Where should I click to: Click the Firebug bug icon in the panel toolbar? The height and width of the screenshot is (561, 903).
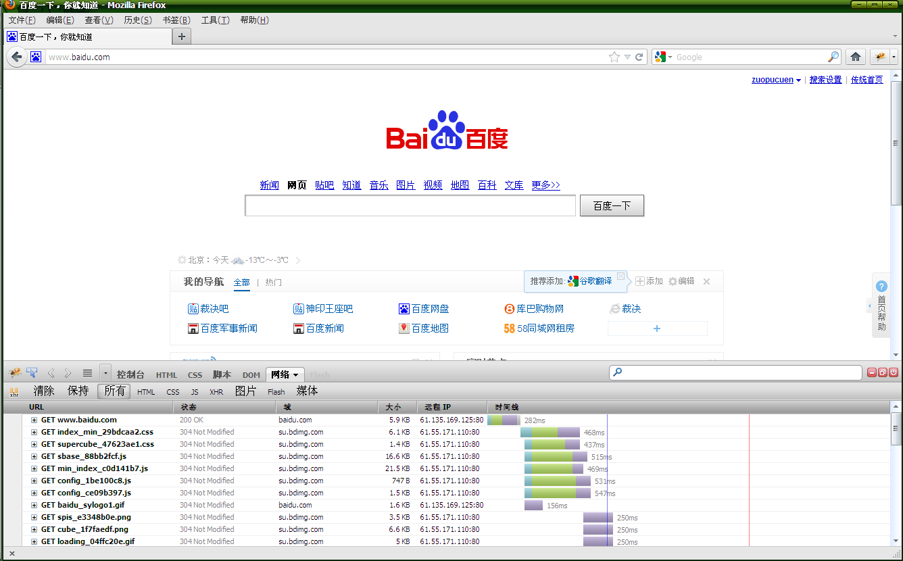15,373
